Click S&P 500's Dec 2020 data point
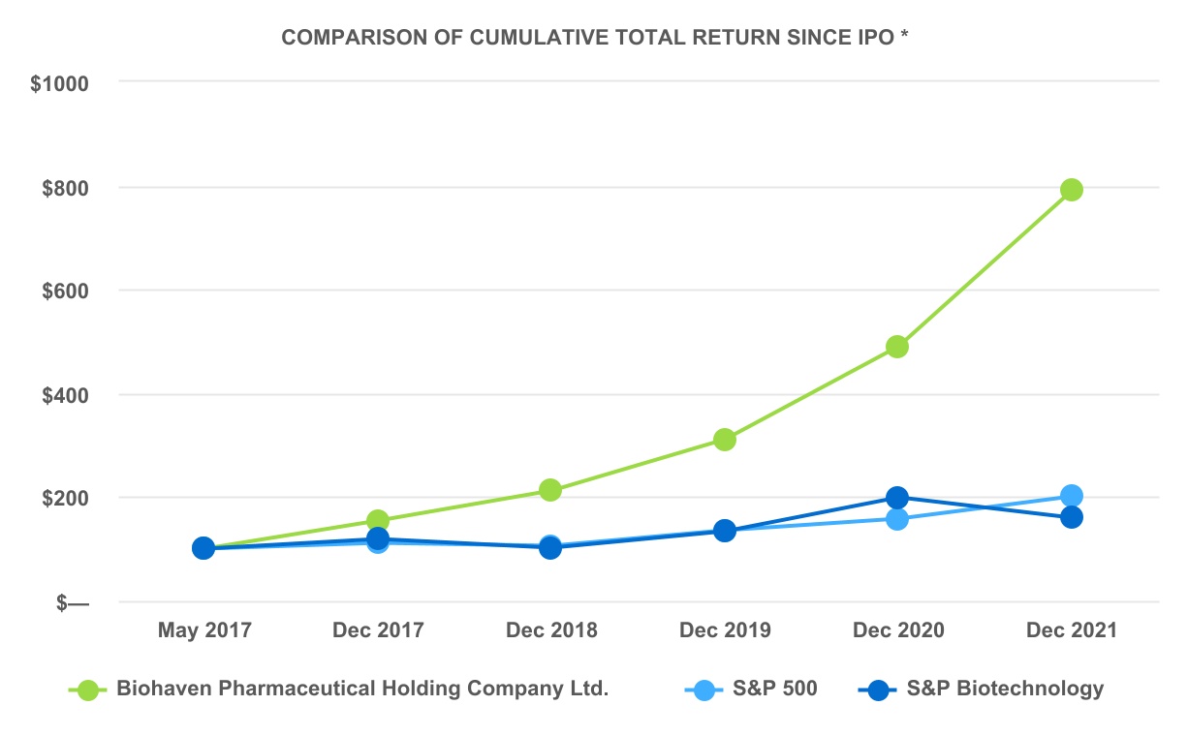The image size is (1188, 736). point(897,519)
